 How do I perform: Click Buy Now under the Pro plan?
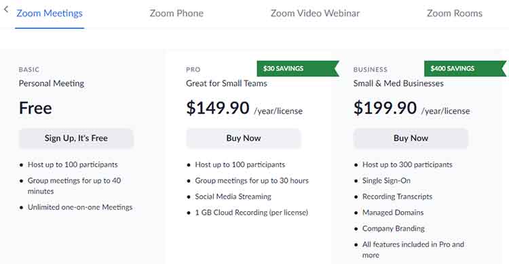pyautogui.click(x=244, y=138)
